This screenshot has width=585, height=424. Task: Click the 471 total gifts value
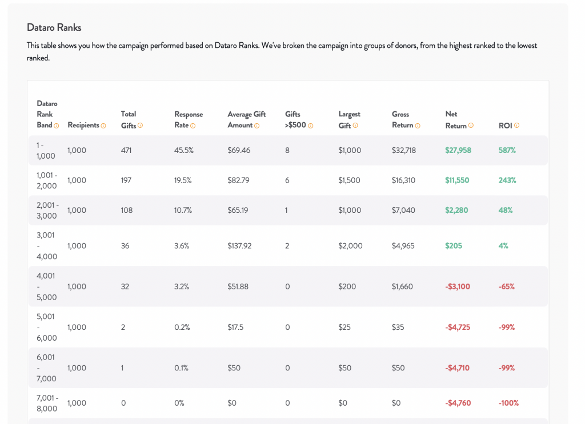coord(126,151)
